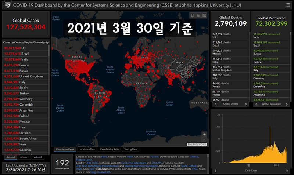Go to next chart right of Daily Cases label
The height and width of the screenshot is (175, 294).
287,171
